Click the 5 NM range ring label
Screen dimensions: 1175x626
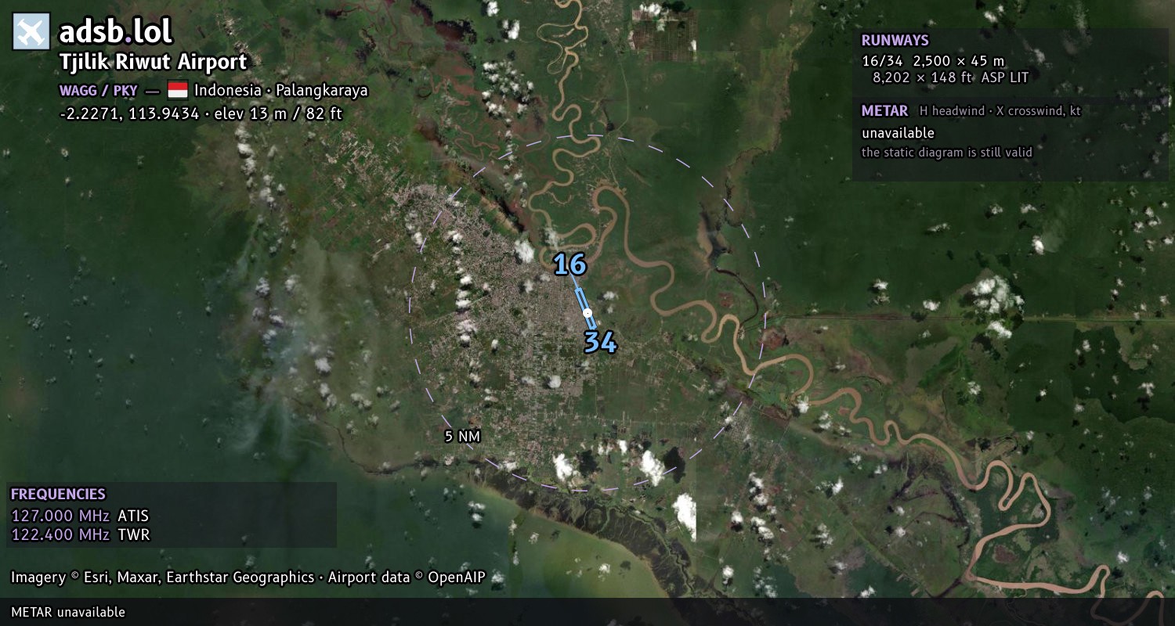tap(462, 437)
